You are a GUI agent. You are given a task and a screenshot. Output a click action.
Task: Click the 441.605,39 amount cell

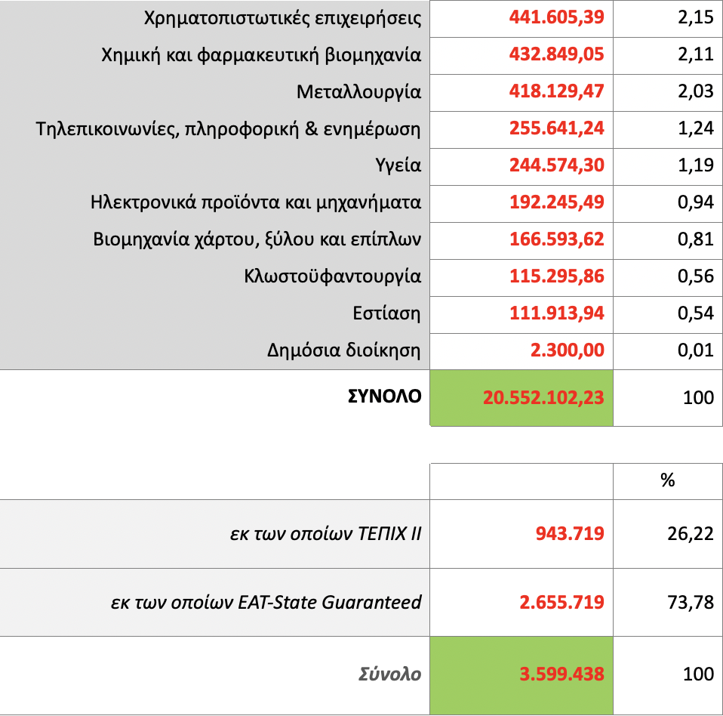(x=556, y=17)
